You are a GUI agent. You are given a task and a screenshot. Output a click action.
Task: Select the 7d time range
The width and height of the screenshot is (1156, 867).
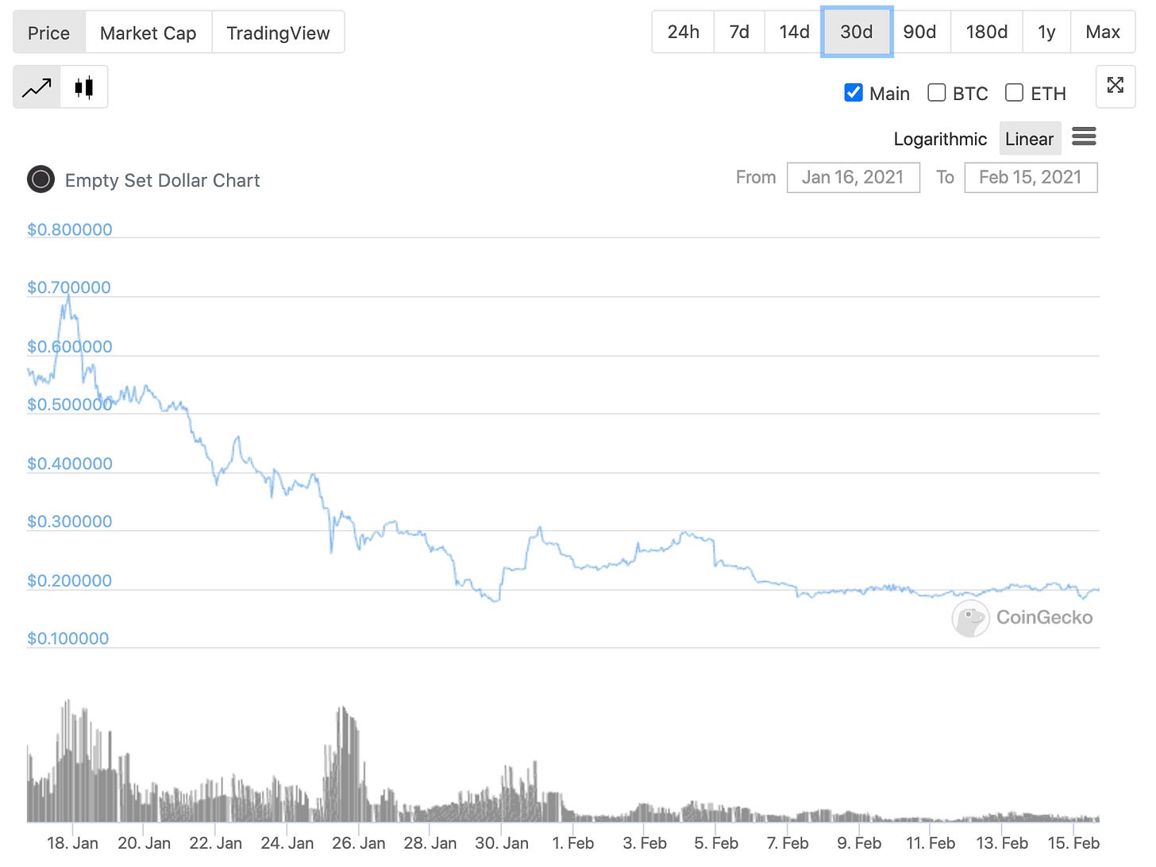point(739,32)
